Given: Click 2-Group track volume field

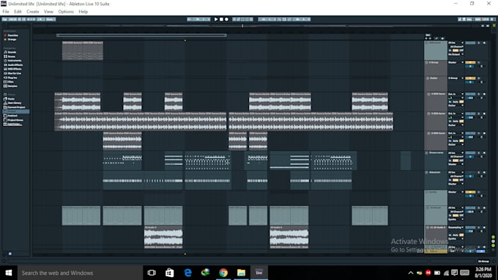Looking at the screenshot, I should [470, 67].
